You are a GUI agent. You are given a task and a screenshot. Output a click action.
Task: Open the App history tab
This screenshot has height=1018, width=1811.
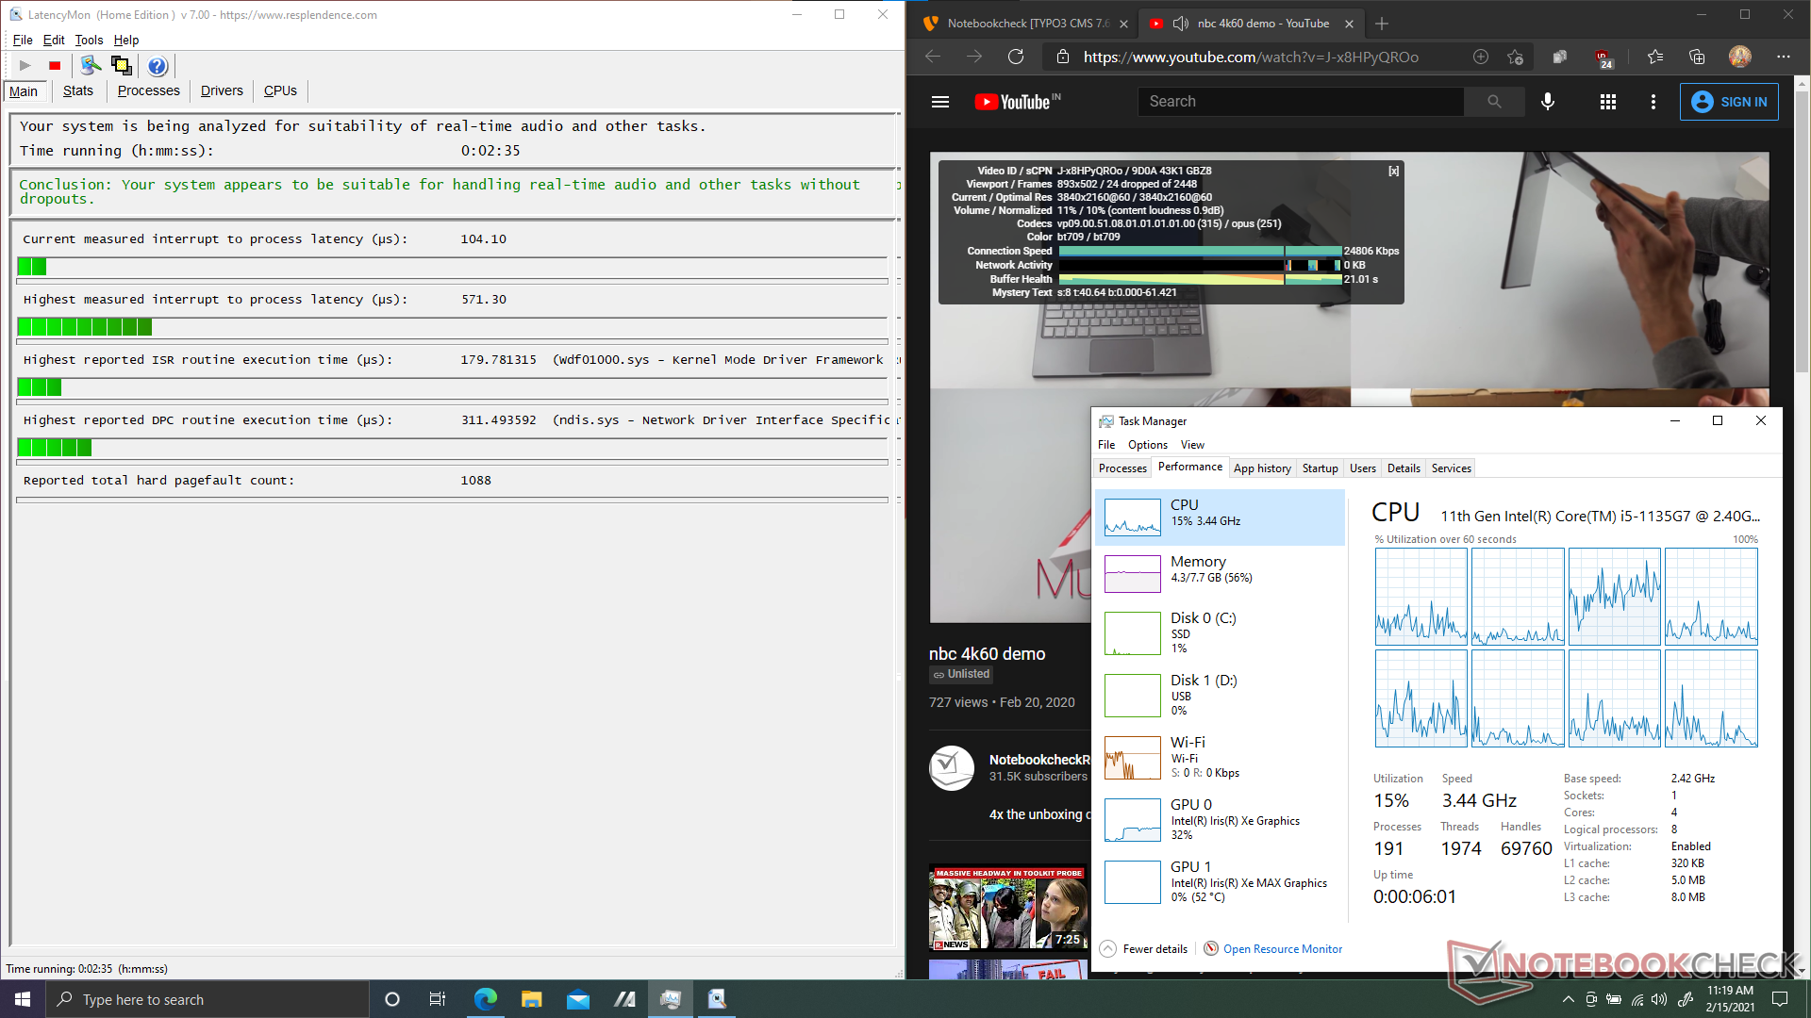pyautogui.click(x=1262, y=468)
